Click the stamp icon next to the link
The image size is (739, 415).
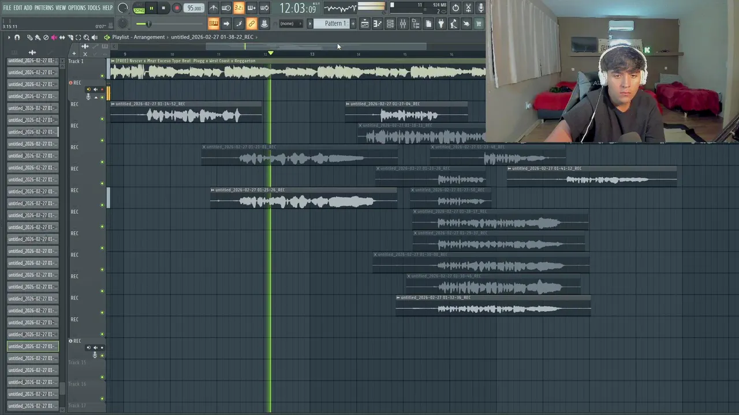coord(264,24)
